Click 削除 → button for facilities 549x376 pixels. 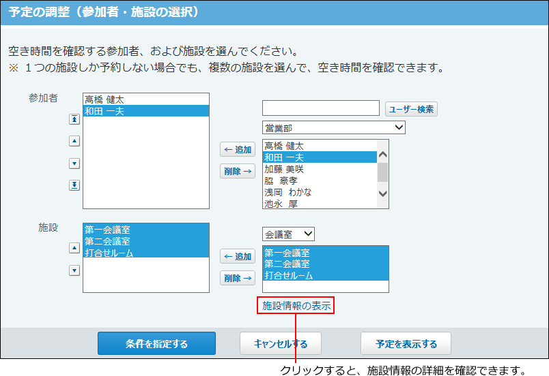238,278
